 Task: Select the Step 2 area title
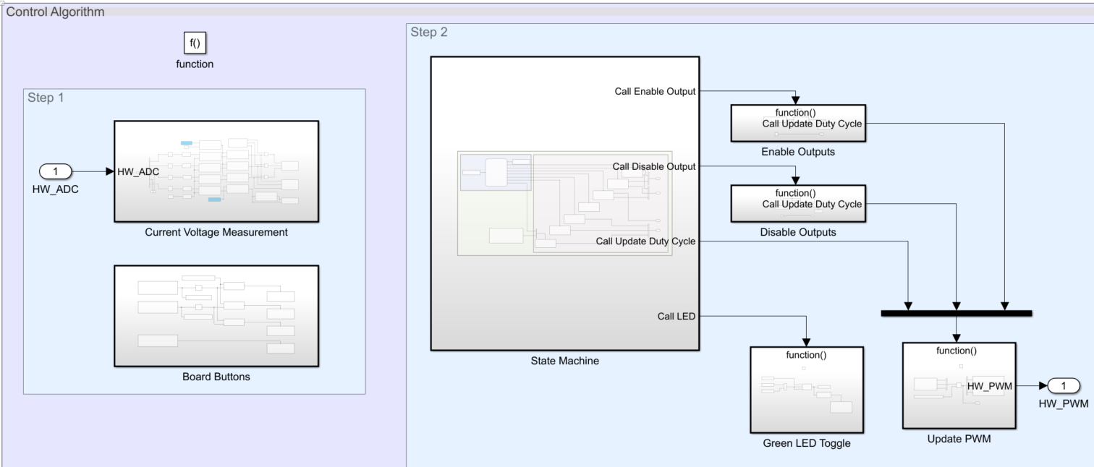coord(430,32)
